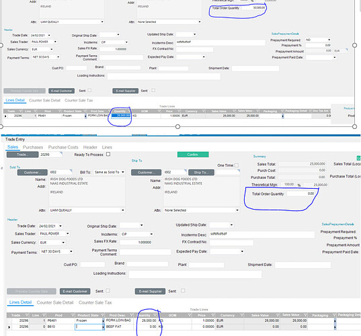Screen dimensions: 361x336
Task: Open the Incoterms CIP dropdown
Action: (137, 234)
